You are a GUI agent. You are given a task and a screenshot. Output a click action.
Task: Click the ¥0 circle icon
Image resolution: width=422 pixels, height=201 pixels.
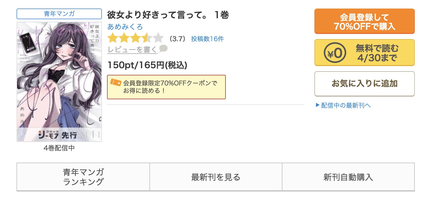[335, 53]
